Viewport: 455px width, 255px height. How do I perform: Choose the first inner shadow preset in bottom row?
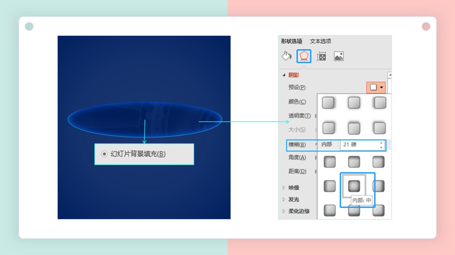tap(330, 210)
